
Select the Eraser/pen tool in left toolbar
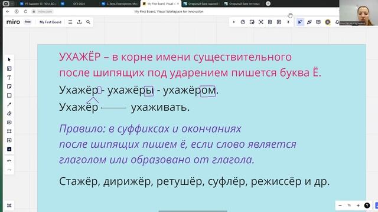[x=9, y=114]
